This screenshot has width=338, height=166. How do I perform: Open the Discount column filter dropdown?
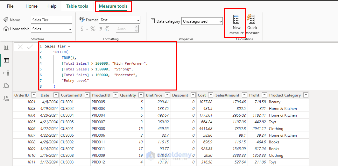coord(193,95)
